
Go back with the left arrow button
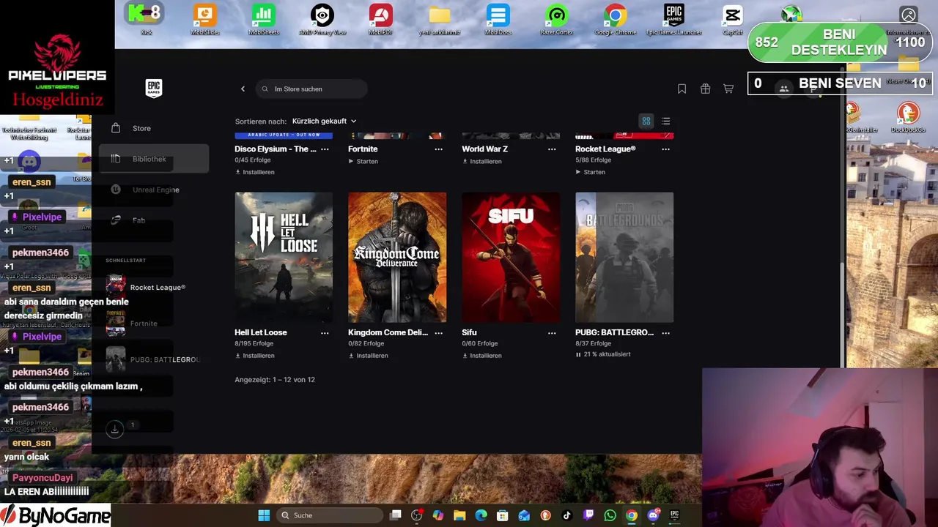(x=243, y=89)
